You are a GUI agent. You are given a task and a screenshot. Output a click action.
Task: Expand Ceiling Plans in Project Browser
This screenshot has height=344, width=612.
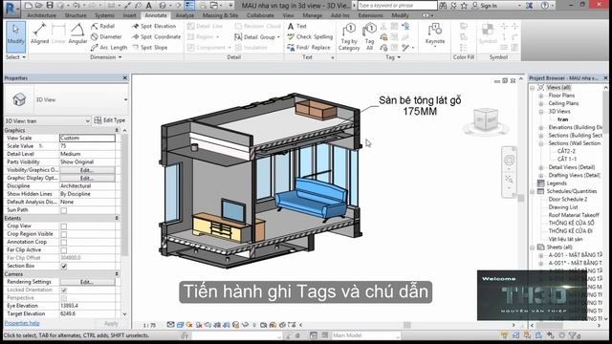541,104
